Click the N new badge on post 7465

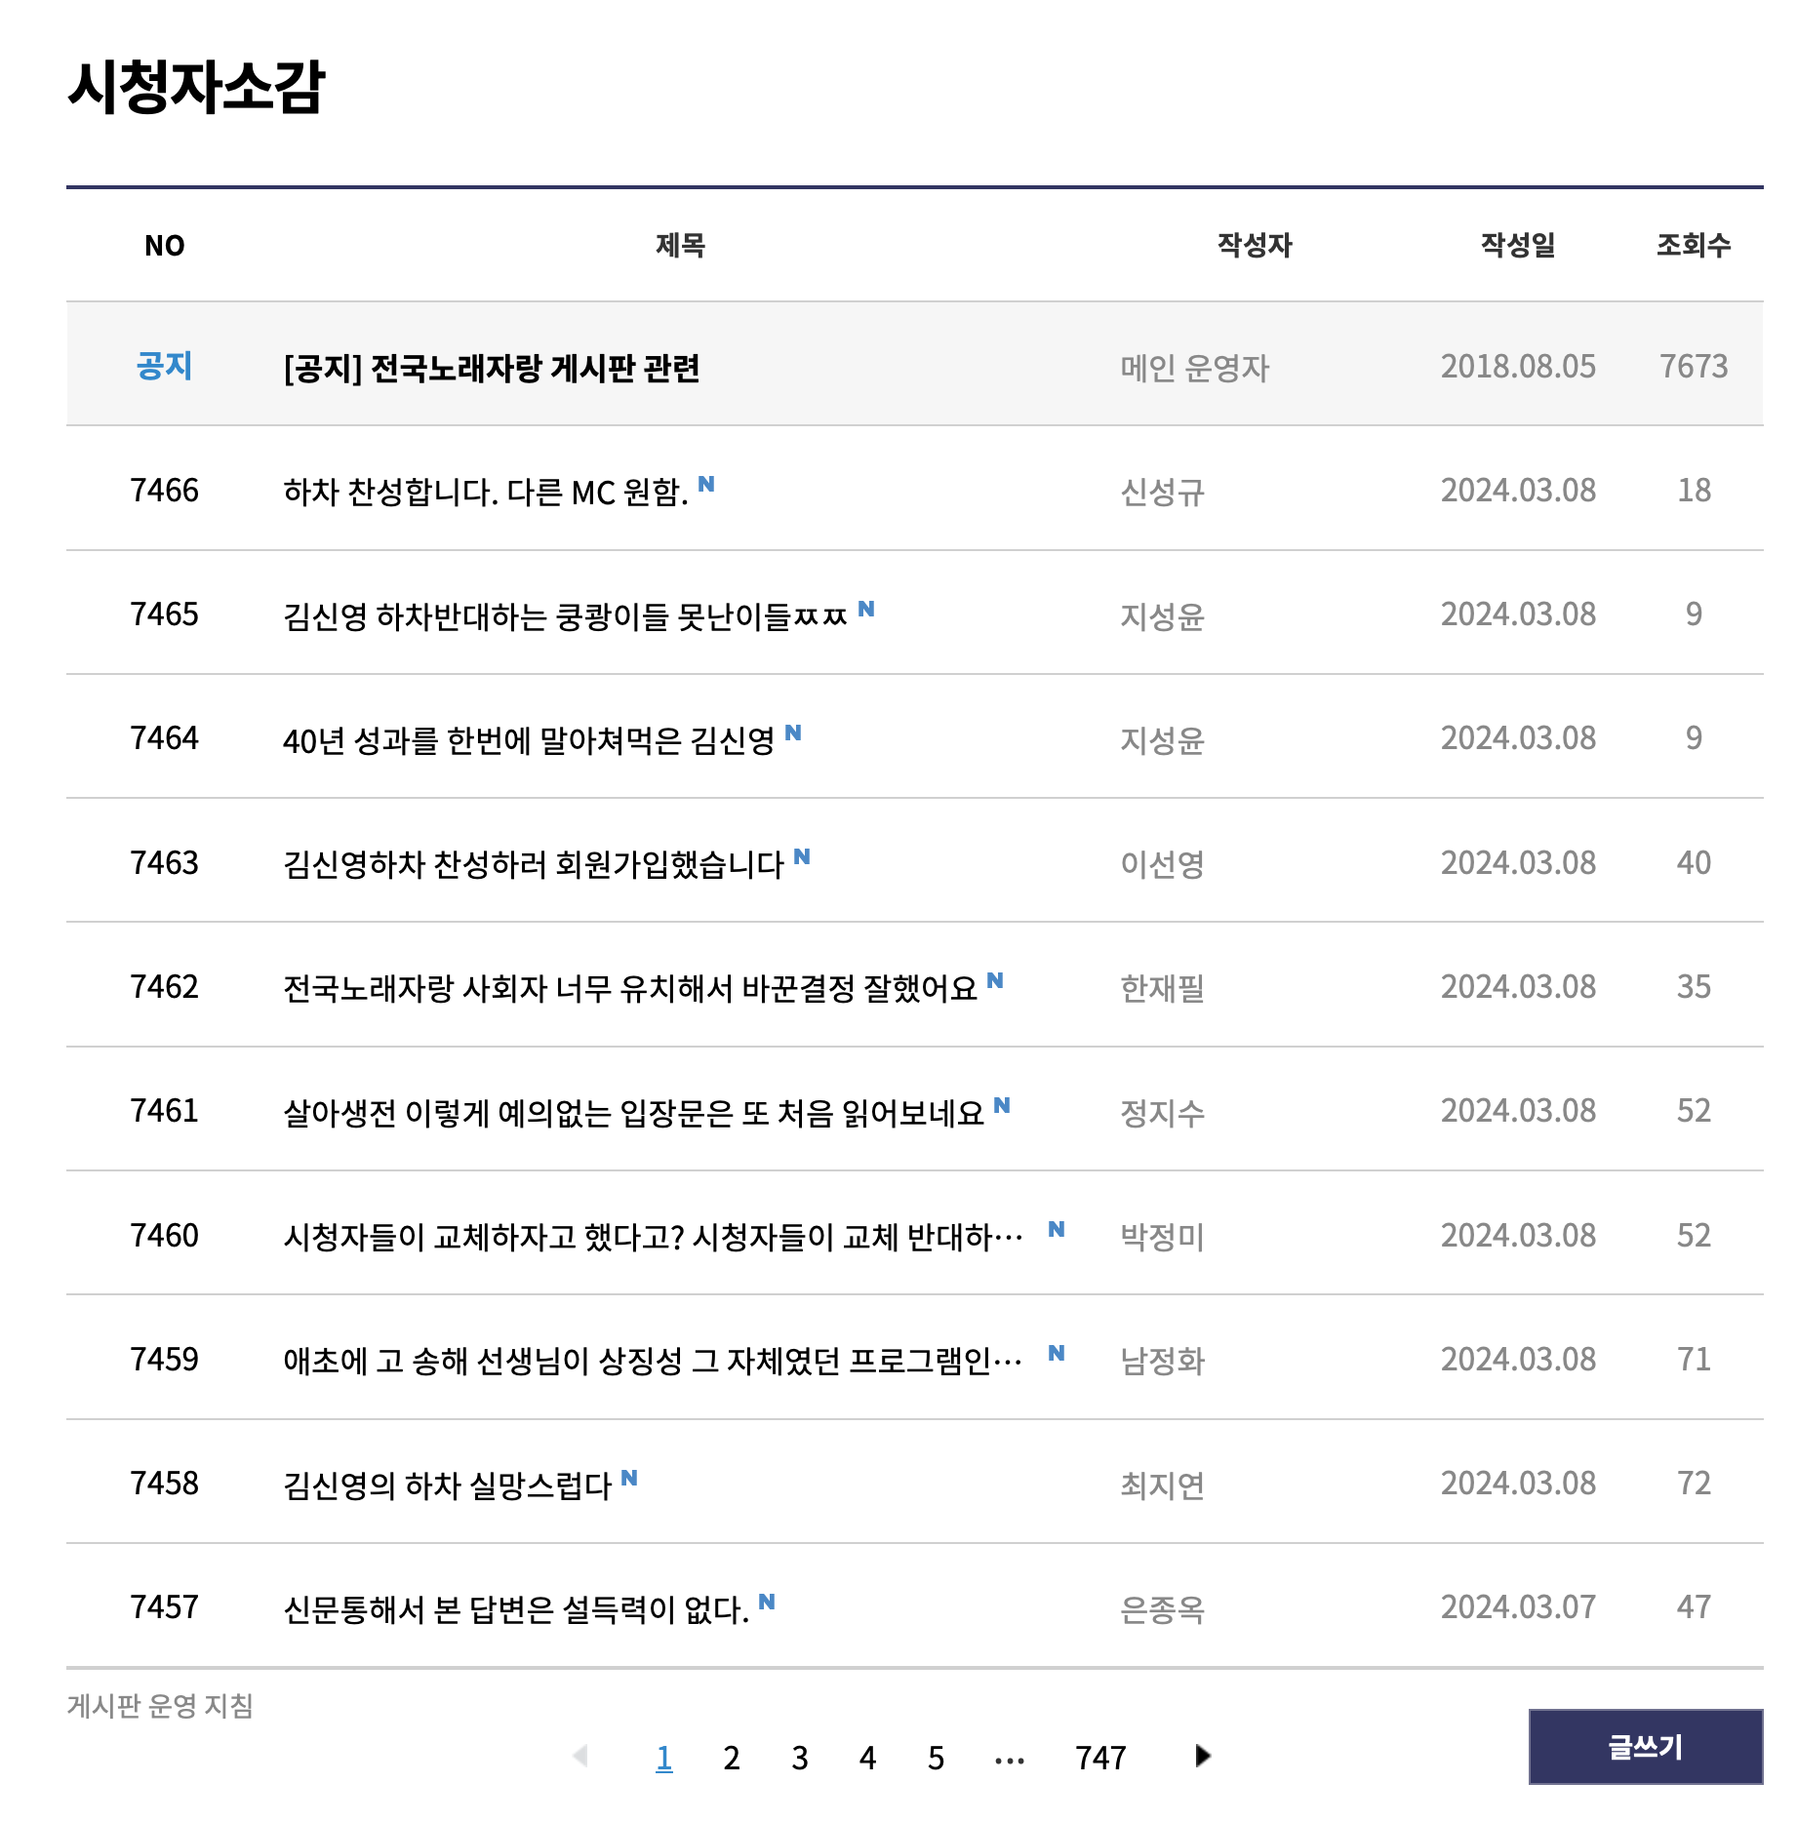(866, 609)
